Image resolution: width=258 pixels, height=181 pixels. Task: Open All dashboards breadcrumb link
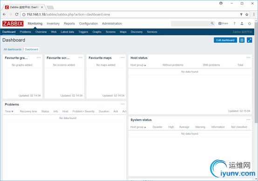click(x=13, y=49)
